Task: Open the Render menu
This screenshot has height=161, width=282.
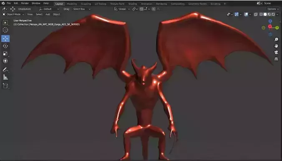Action: 25,3
